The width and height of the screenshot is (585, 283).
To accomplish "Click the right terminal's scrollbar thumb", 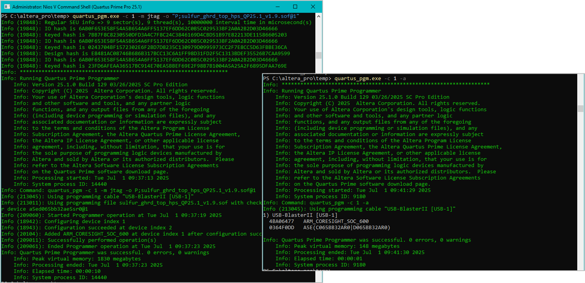I will (581, 109).
